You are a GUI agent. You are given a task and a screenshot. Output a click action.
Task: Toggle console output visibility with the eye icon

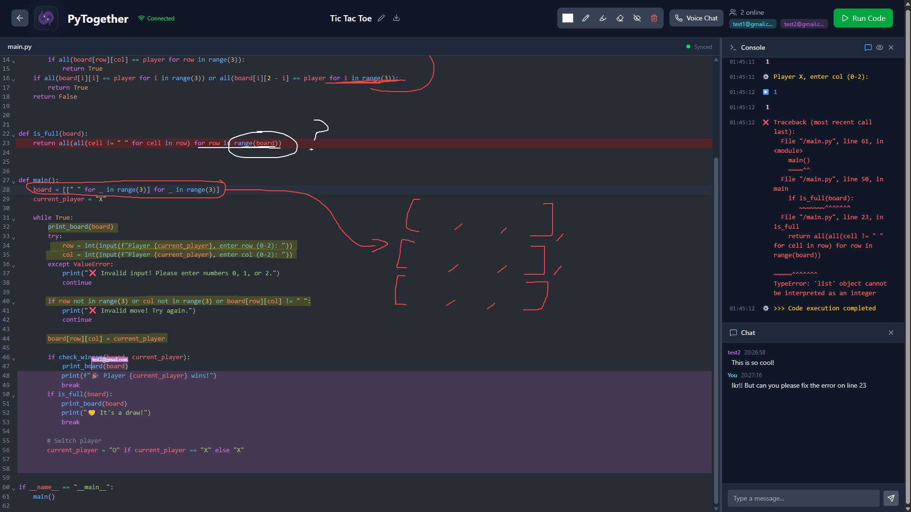[880, 47]
